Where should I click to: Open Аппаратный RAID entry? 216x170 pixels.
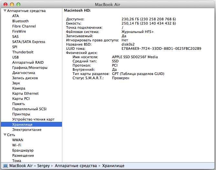pos(28,62)
